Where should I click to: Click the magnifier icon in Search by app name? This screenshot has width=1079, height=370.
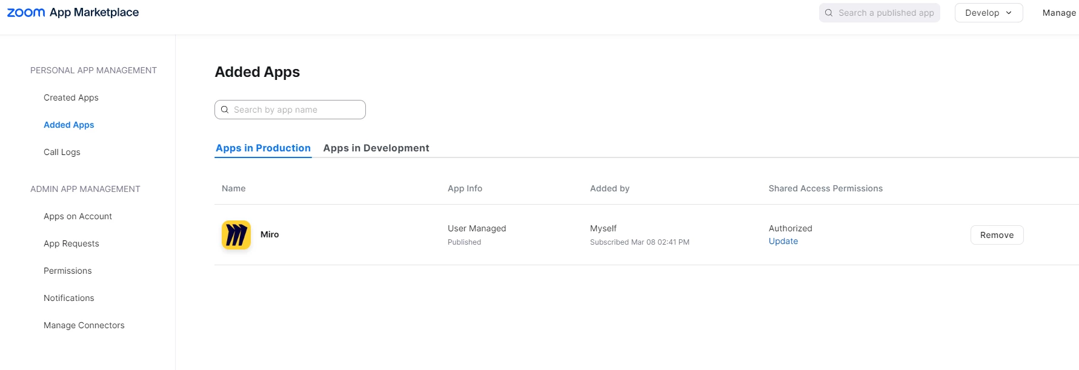pos(225,110)
